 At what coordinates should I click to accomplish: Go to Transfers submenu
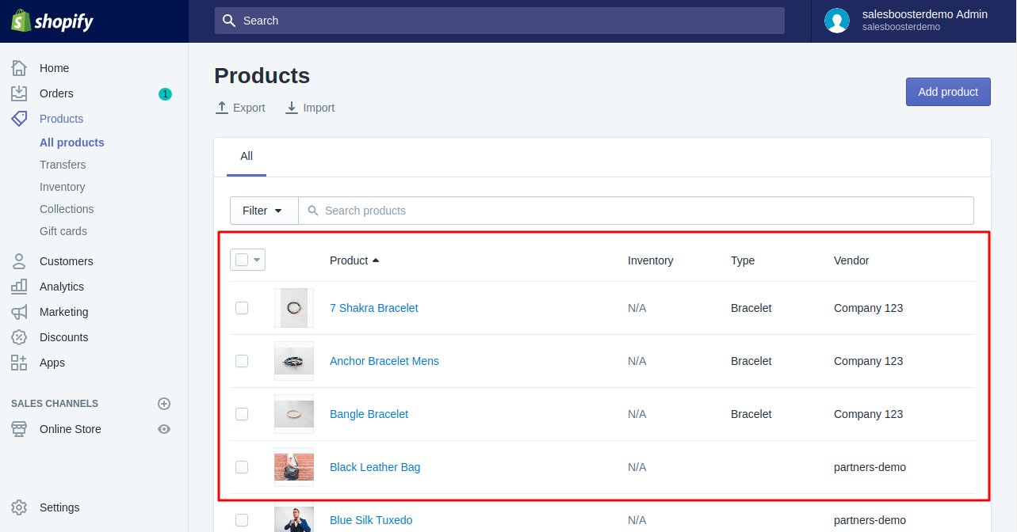[x=63, y=165]
